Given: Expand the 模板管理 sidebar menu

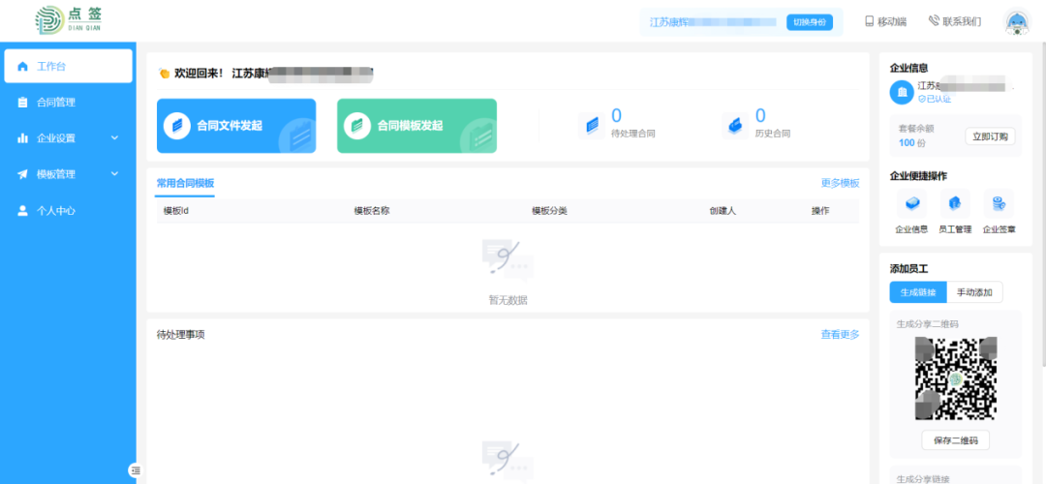Looking at the screenshot, I should 68,174.
